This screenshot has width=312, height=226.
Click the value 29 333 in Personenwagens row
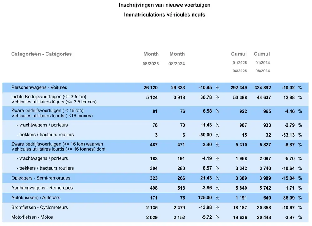point(178,88)
